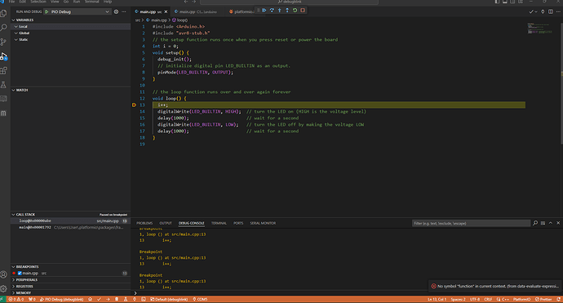This screenshot has width=563, height=303.
Task: Click the debug console filter input field
Action: (x=471, y=223)
